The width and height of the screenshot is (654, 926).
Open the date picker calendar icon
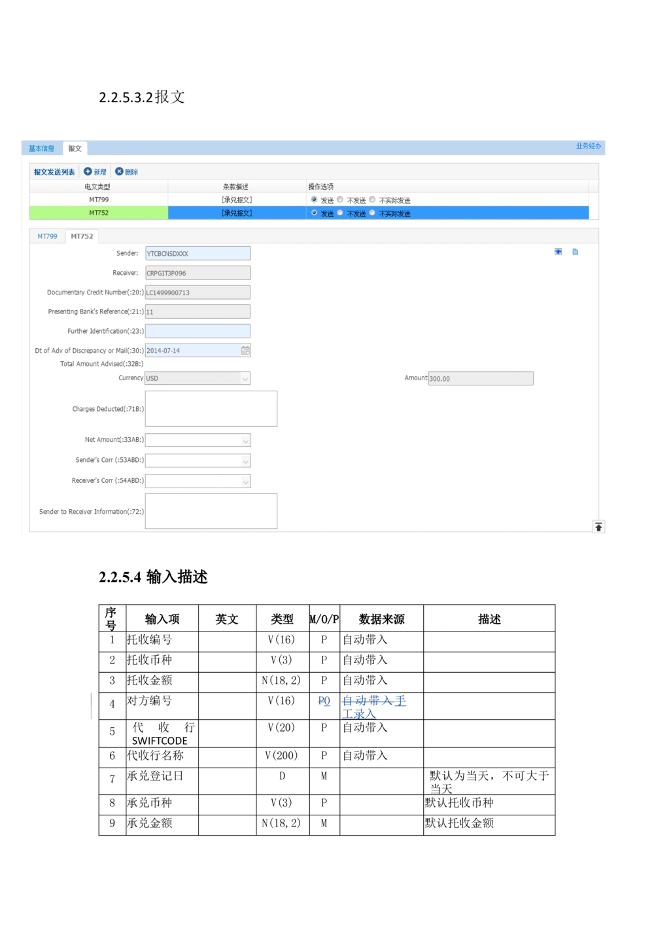tap(245, 351)
